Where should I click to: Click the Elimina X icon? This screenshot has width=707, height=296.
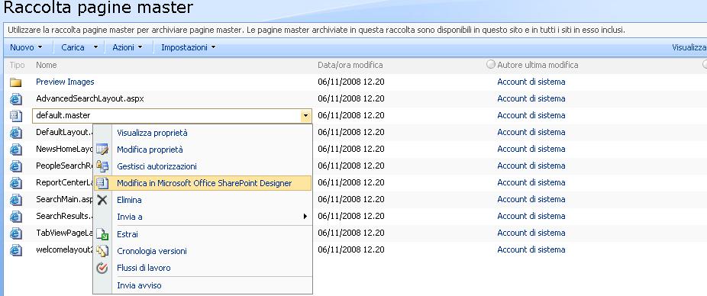coord(102,200)
